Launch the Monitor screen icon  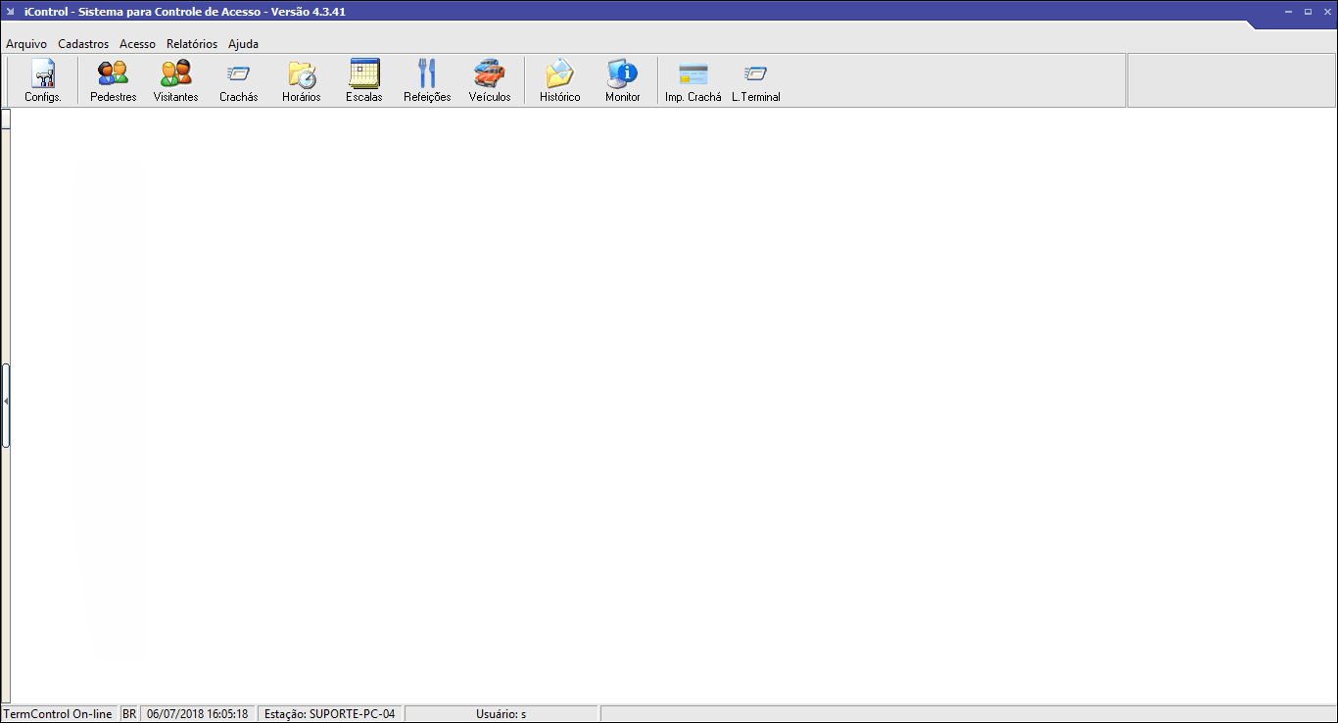point(623,80)
